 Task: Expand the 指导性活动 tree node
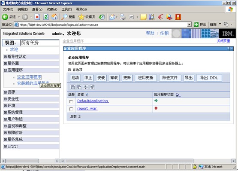tap(5, 57)
